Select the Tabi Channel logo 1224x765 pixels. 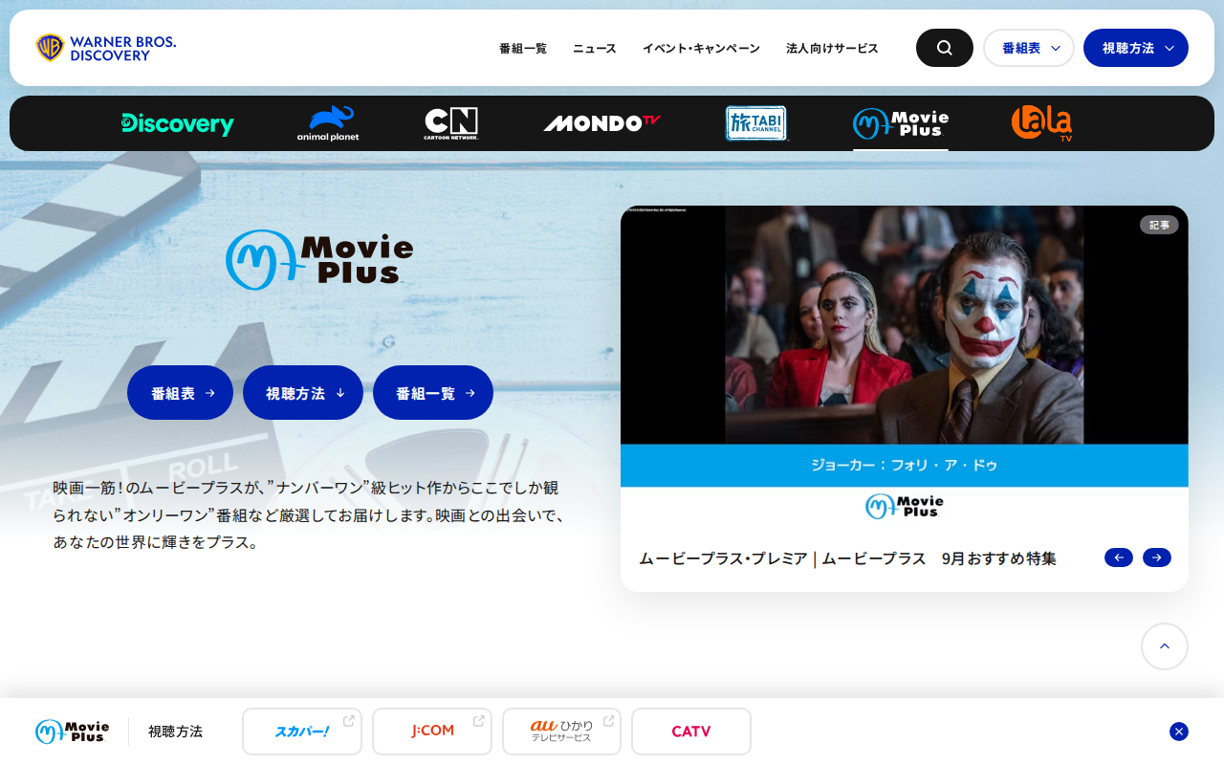point(756,123)
